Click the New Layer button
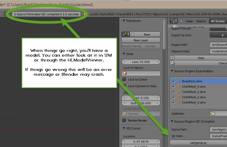This screenshot has height=147, width=227. (141, 40)
